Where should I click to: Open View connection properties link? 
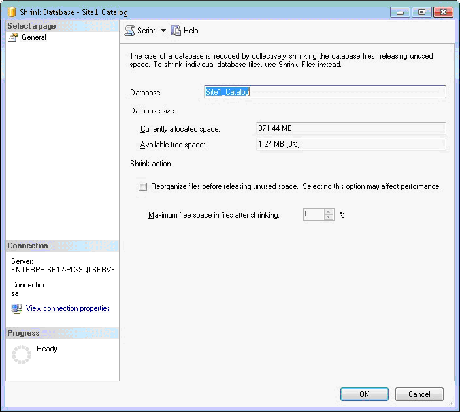click(68, 308)
